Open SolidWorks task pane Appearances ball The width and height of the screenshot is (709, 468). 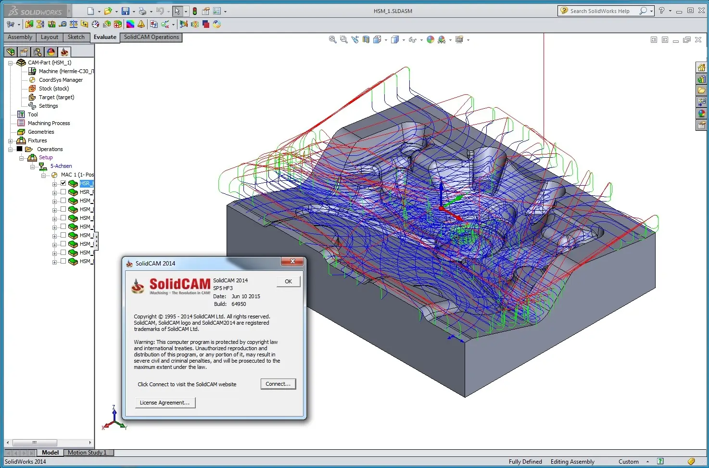pos(701,114)
